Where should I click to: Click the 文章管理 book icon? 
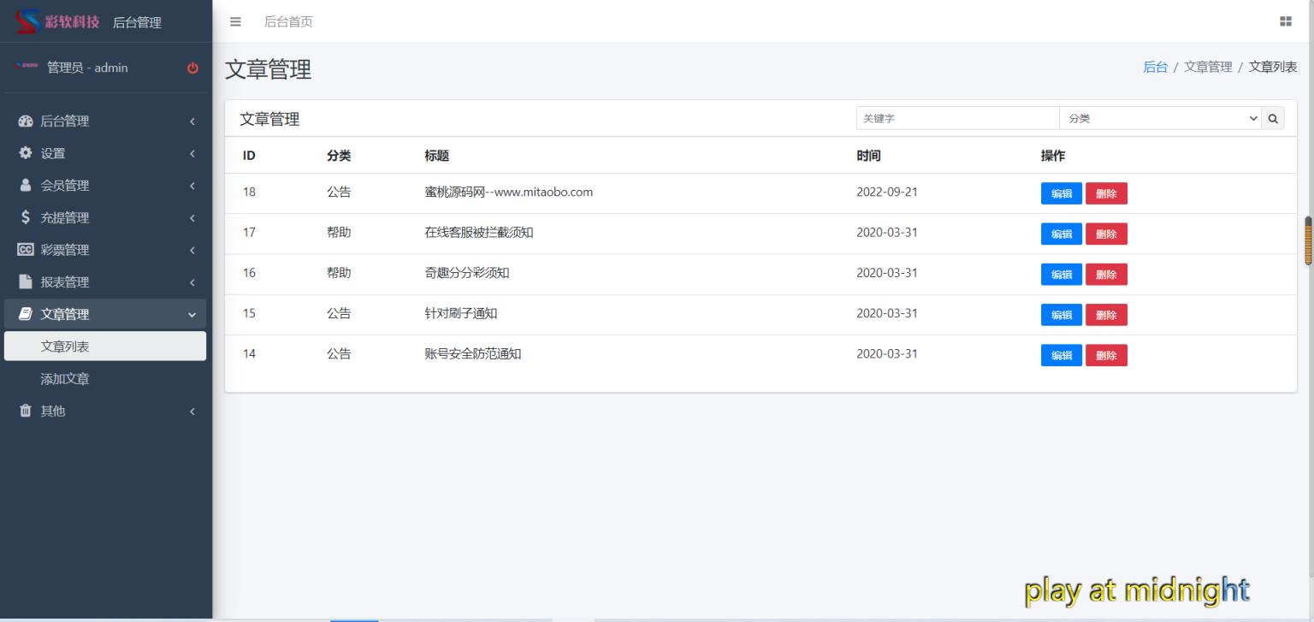pos(24,313)
